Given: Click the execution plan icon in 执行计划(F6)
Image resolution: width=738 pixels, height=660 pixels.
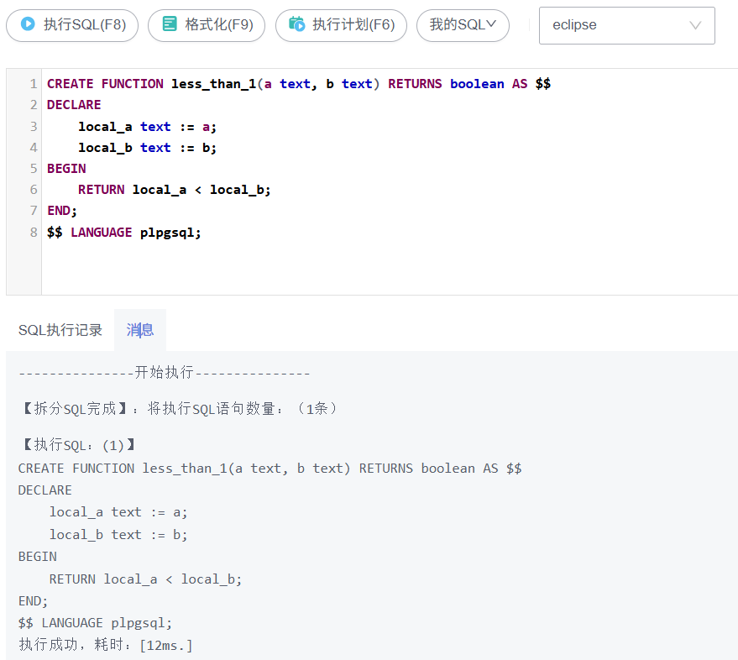Looking at the screenshot, I should [x=297, y=24].
